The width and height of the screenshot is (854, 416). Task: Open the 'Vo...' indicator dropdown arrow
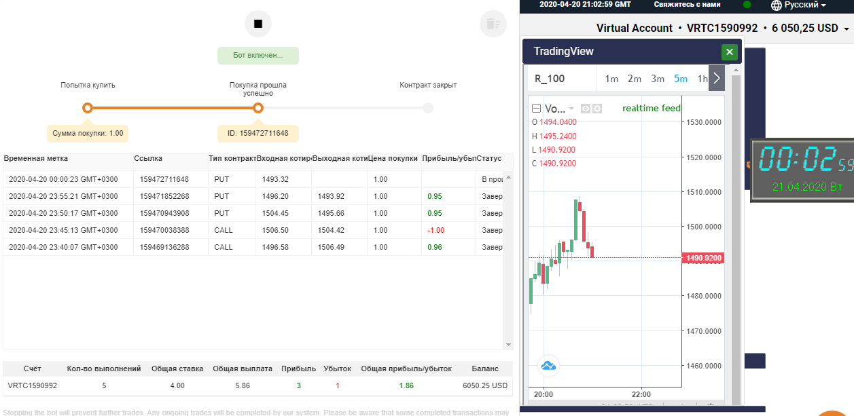point(571,109)
